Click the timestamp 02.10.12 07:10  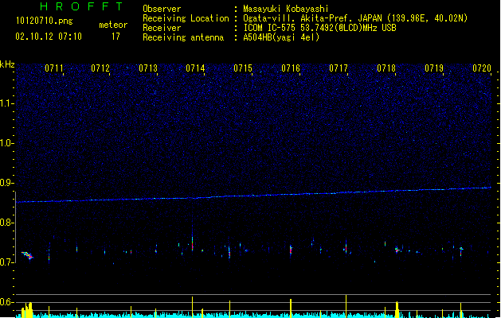[49, 37]
